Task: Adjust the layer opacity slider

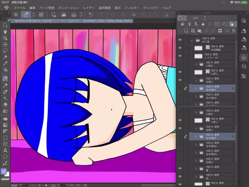Action: pos(218,17)
